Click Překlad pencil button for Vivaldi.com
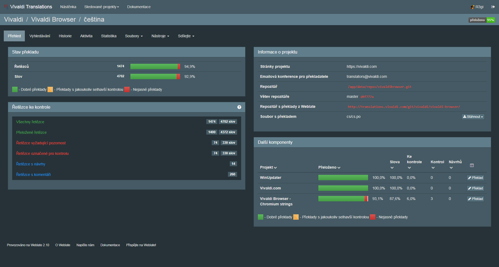Viewport: 499px width, 267px height. [x=475, y=188]
